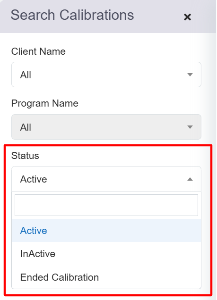Click the Search Calibrations title text

point(72,15)
